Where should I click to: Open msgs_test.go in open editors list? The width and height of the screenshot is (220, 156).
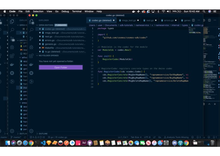pos(61,33)
